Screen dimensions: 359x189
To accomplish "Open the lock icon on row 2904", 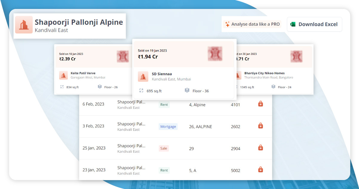I will (x=260, y=148).
